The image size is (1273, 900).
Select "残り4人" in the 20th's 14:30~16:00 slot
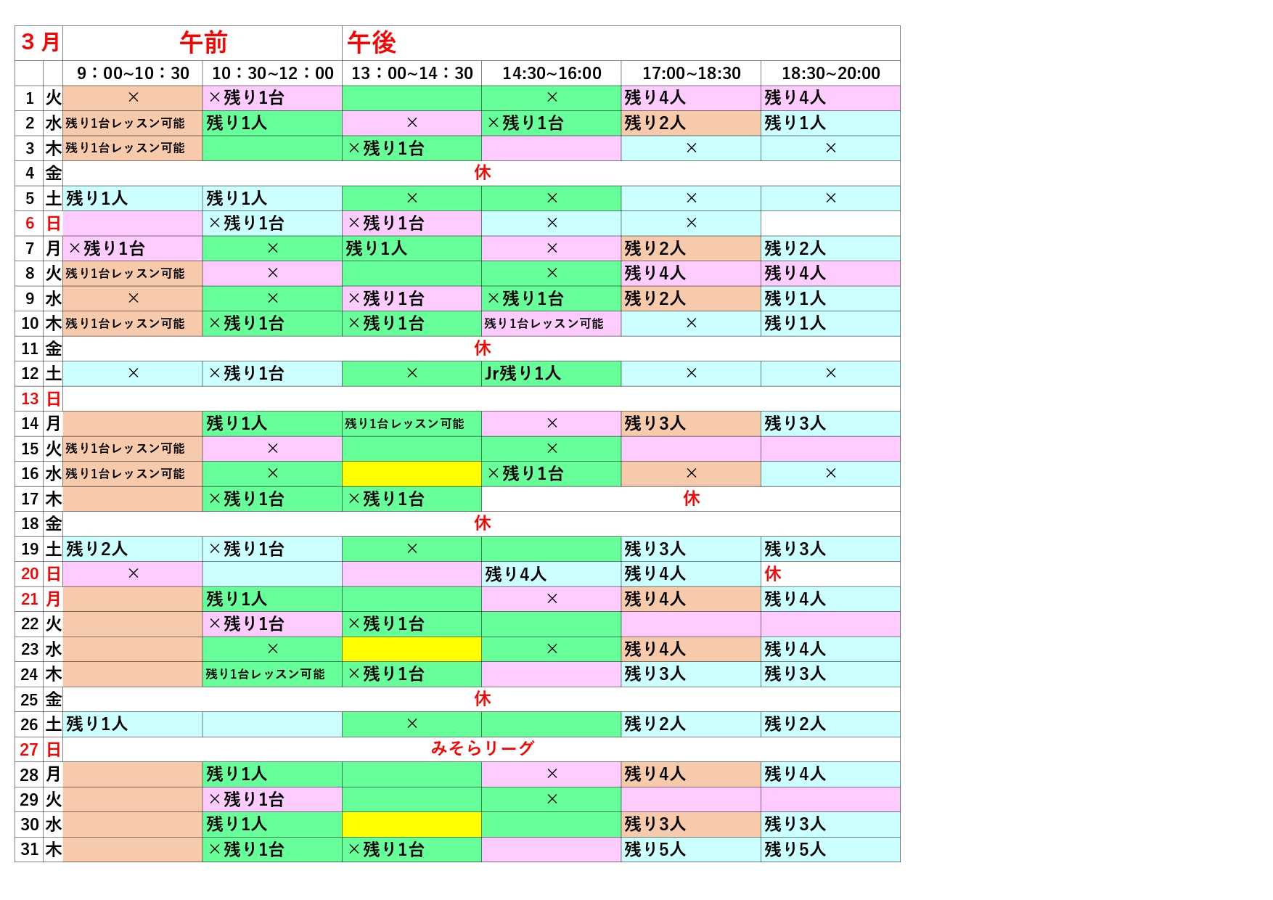[515, 574]
